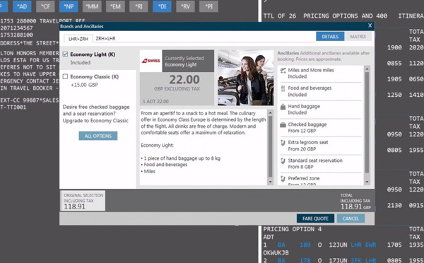Click the brand description scrollbar thumb

[270, 146]
